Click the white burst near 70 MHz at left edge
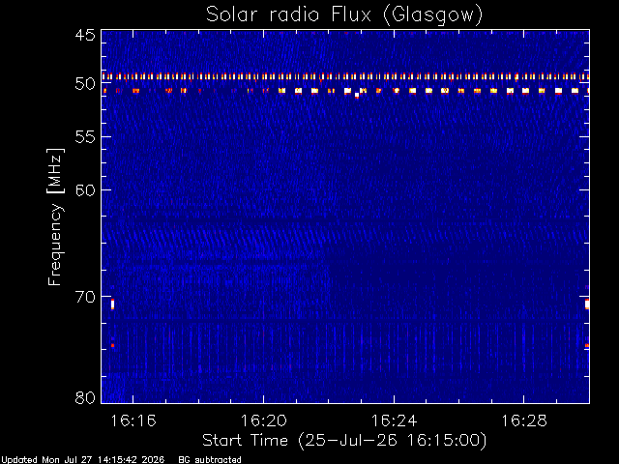The height and width of the screenshot is (464, 619). 112,304
